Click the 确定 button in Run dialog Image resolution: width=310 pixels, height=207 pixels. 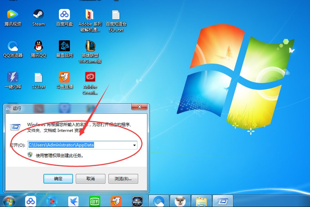[x=58, y=179]
